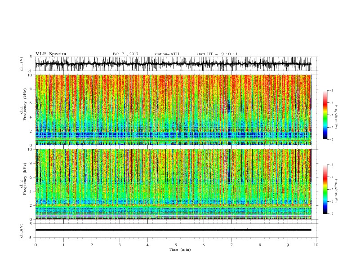
Task: Click the ch.3 waveform black trace
Action: [173, 230]
